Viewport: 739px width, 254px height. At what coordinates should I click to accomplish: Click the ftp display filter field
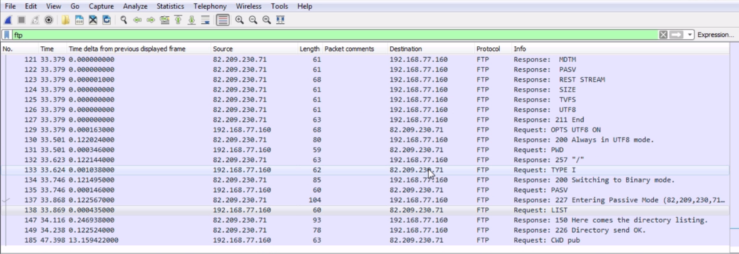coord(334,35)
